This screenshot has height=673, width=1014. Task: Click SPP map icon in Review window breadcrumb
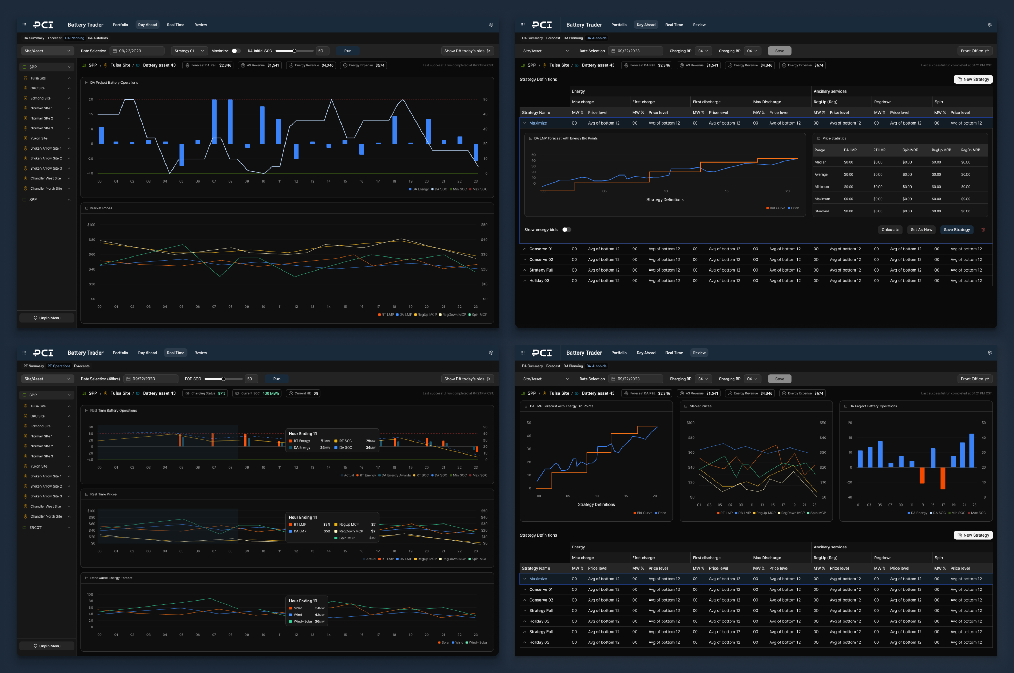click(523, 394)
